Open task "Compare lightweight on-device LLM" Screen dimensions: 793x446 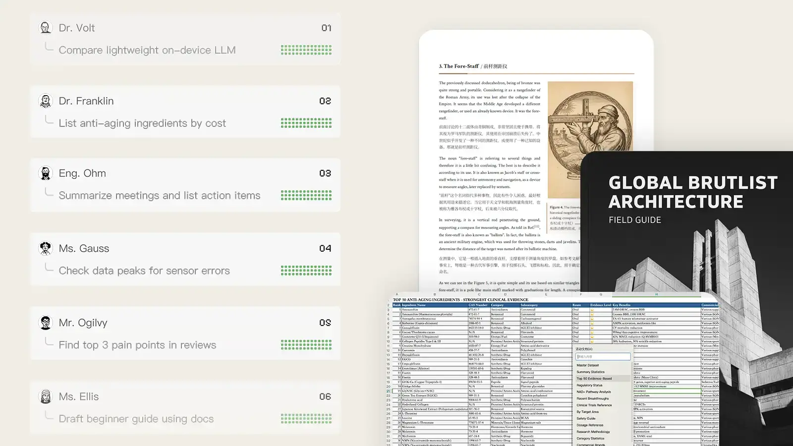tap(147, 50)
